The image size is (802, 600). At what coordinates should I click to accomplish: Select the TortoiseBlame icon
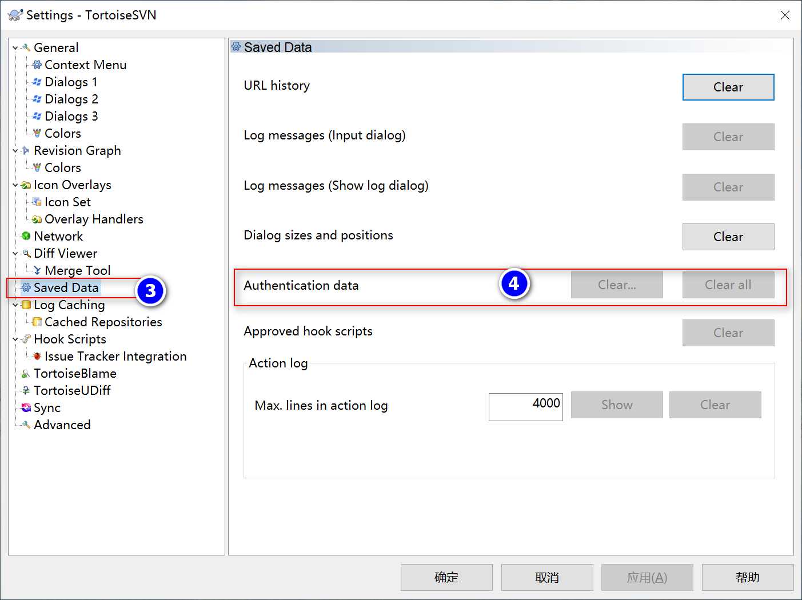pos(26,373)
